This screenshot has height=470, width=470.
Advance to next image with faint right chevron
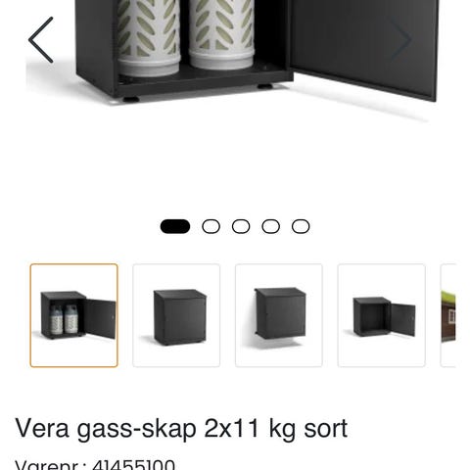[400, 40]
